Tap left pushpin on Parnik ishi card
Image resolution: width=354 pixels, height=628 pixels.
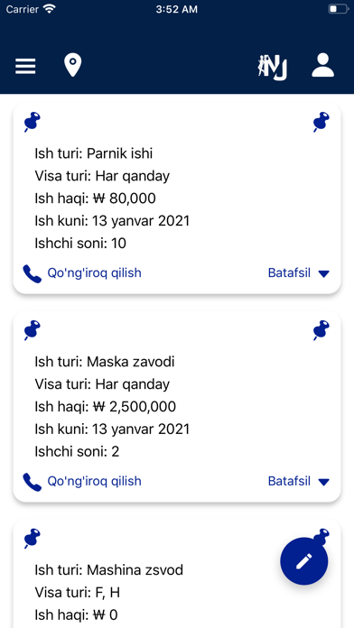point(33,122)
